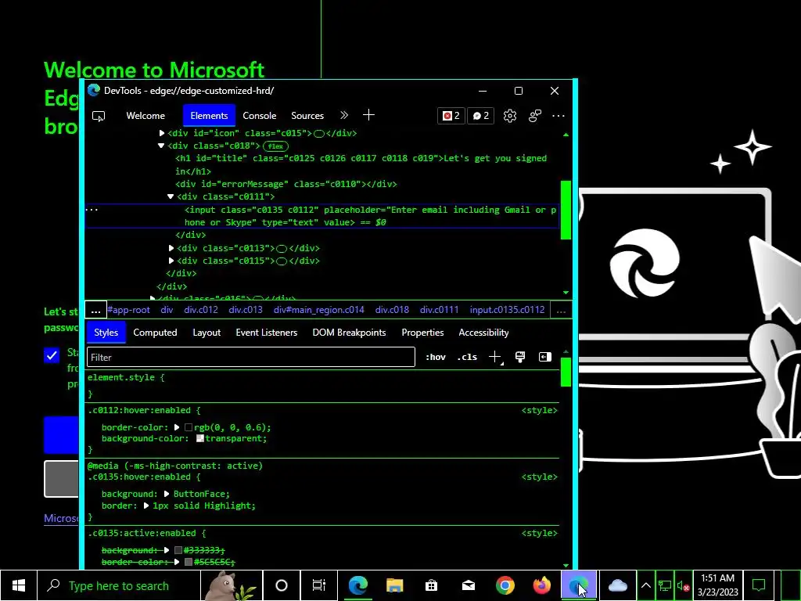The width and height of the screenshot is (801, 601).
Task: Open the DOM Breakpoints tab
Action: [349, 333]
